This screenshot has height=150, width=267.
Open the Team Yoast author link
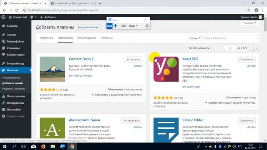tap(193, 87)
